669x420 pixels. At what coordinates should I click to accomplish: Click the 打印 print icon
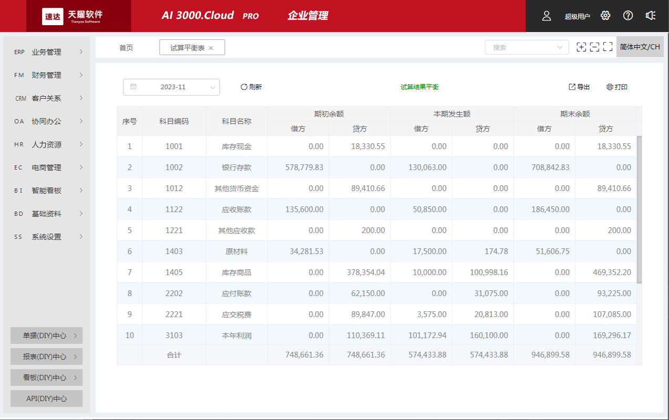pos(610,87)
